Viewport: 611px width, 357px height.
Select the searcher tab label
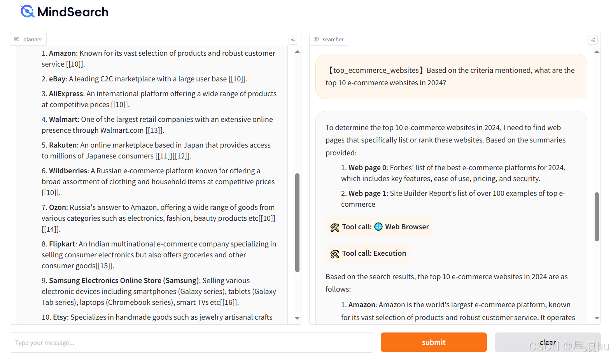[333, 39]
